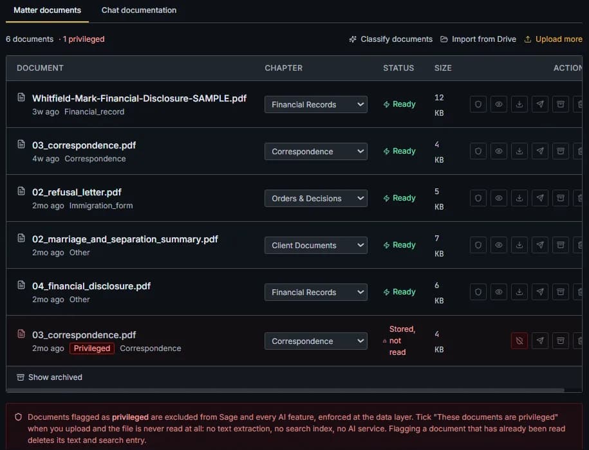The image size is (589, 450).
Task: Flag Whitfield-Mark-Financial-Disclosure-SAMPLE.pdf as privileged
Action: pyautogui.click(x=478, y=104)
